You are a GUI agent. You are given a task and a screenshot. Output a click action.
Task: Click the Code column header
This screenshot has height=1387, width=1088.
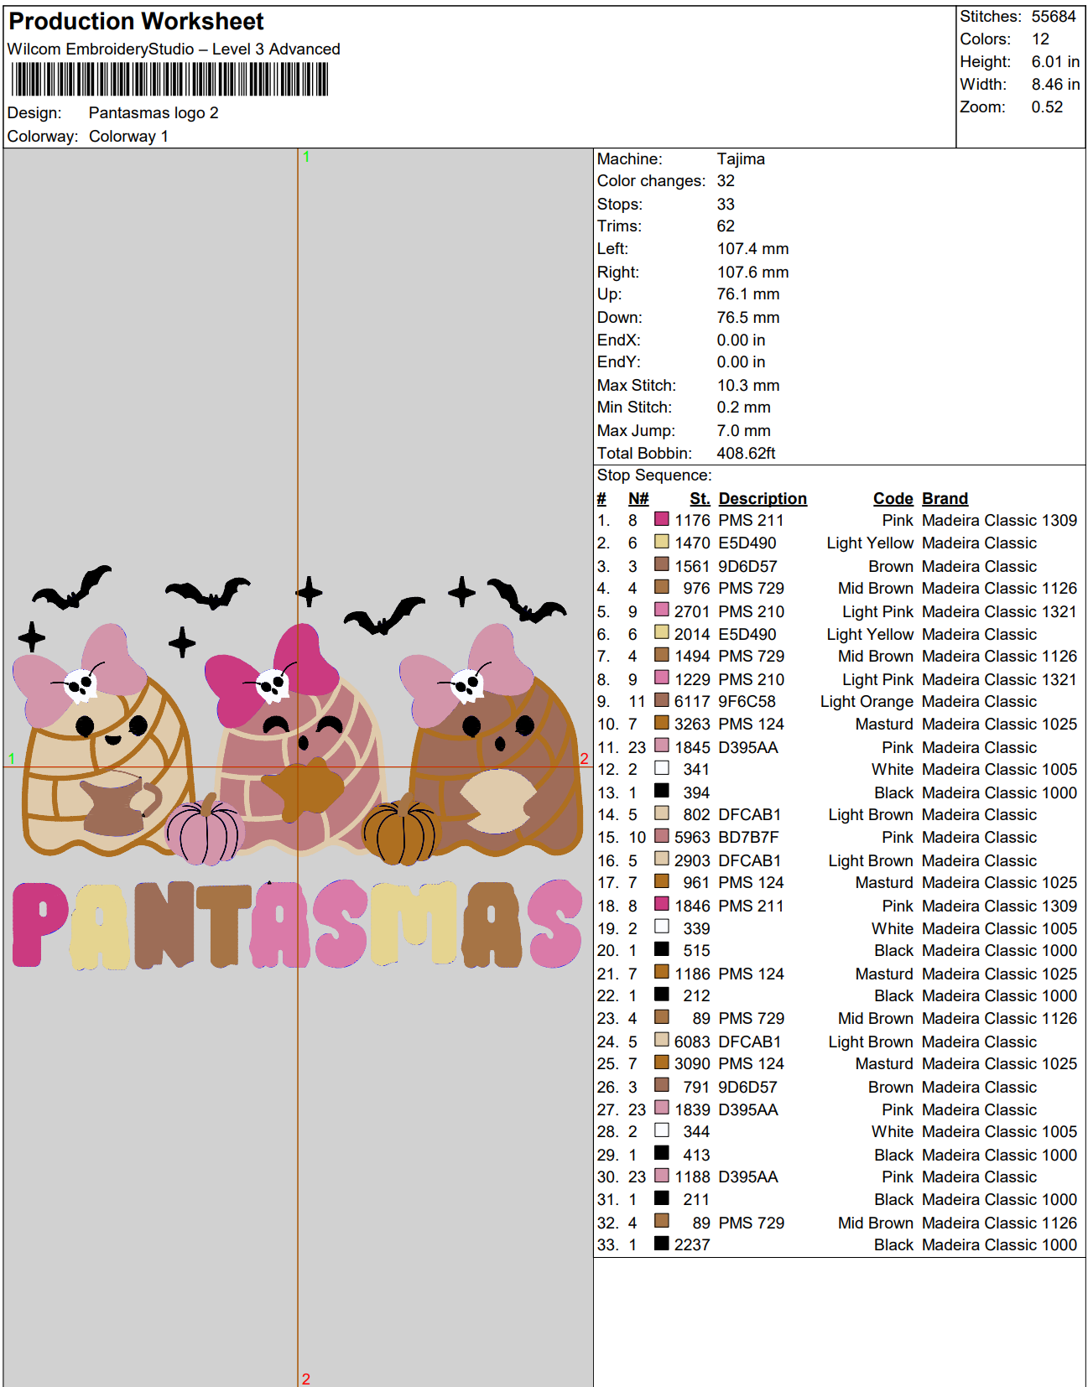click(893, 499)
